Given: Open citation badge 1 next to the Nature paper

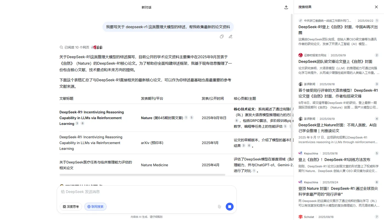Looking at the screenshot, I should 186,118.
